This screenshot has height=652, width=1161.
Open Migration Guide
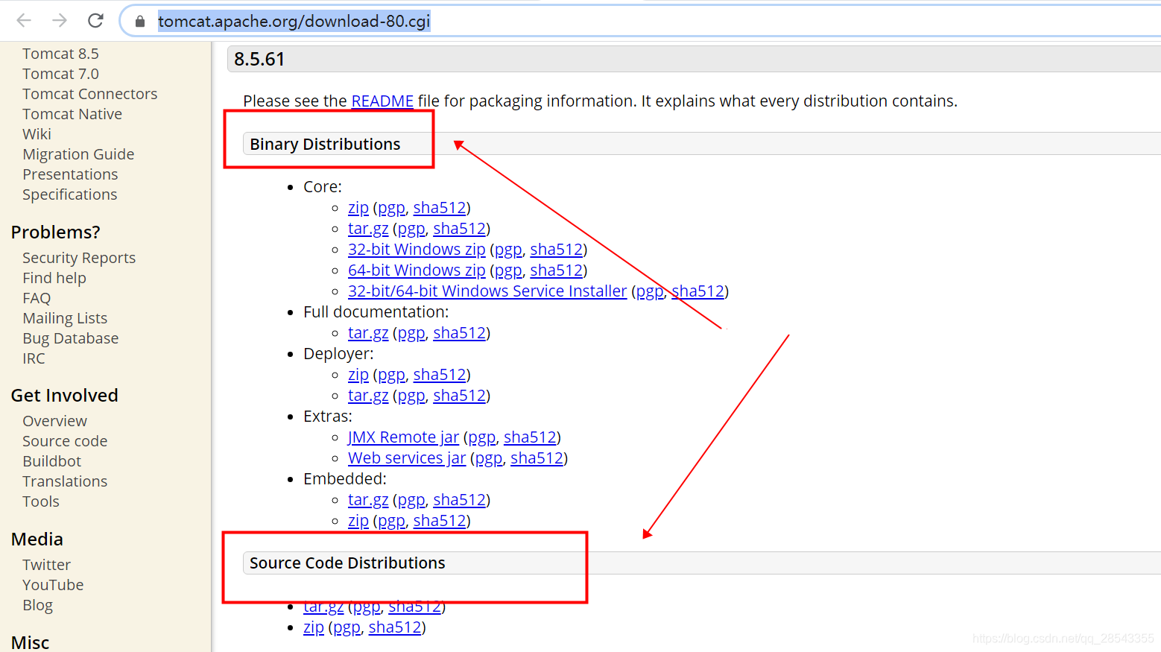(78, 154)
